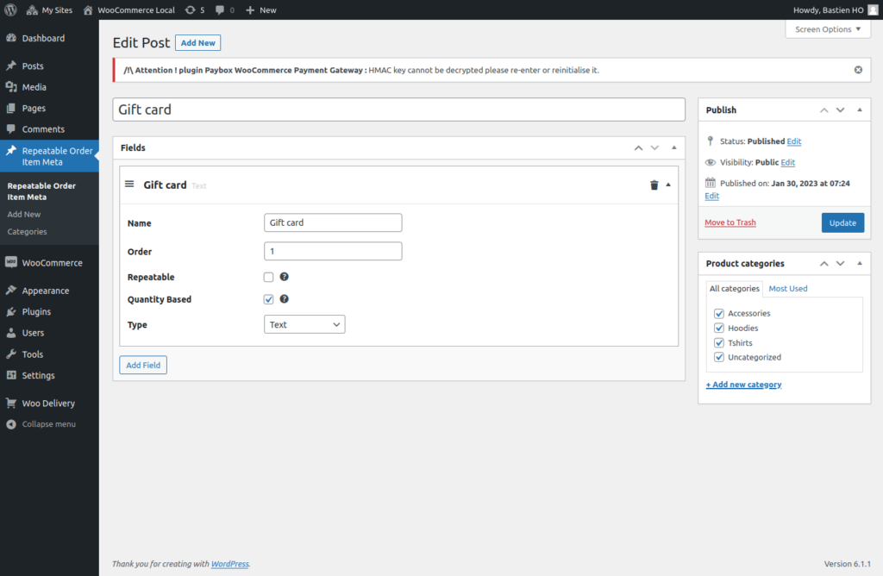This screenshot has width=883, height=576.
Task: Open WooCommerce in the sidebar menu
Action: pyautogui.click(x=52, y=263)
